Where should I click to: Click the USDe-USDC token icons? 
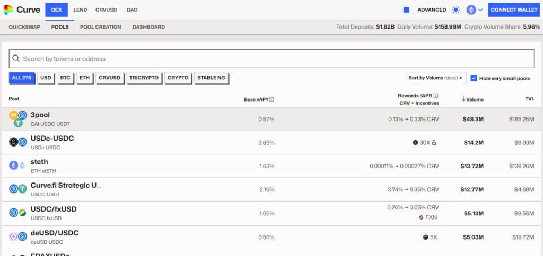tap(18, 142)
